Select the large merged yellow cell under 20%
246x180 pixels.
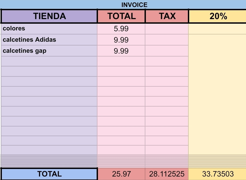click(217, 100)
